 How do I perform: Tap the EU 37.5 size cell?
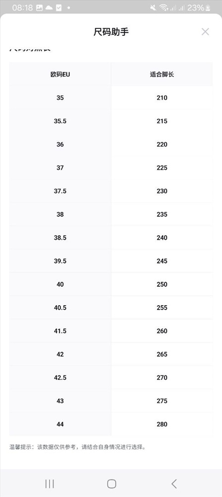coord(60,191)
